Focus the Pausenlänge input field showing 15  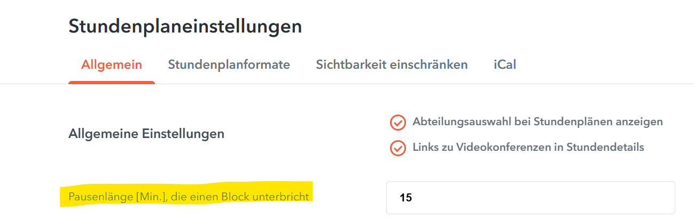click(531, 198)
